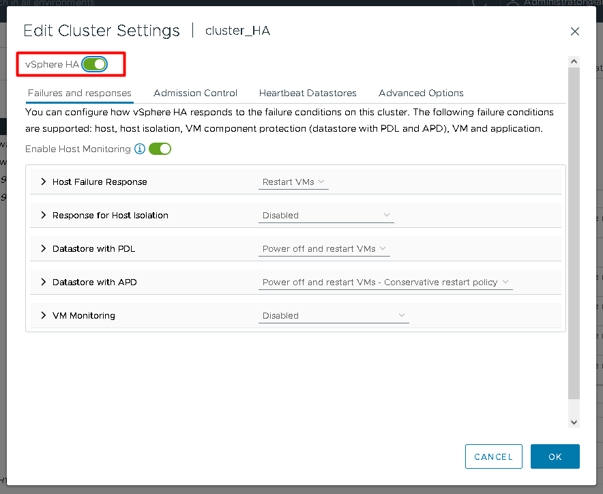
Task: Click the VM Monitoring label
Action: pos(84,315)
